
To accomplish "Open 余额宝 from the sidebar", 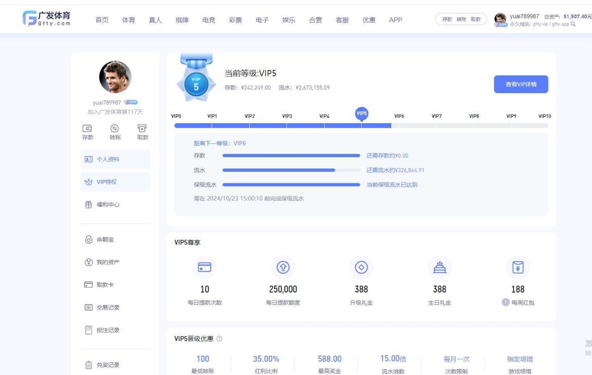I will click(x=105, y=239).
